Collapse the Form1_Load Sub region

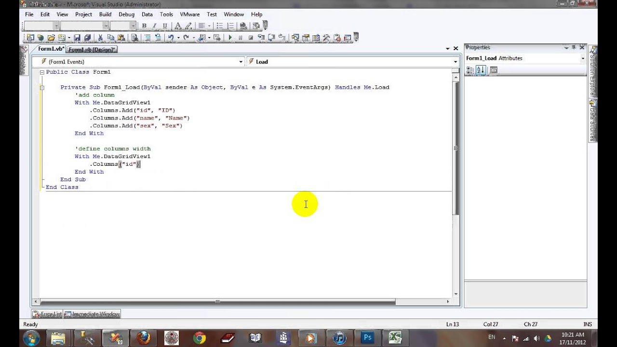42,88
